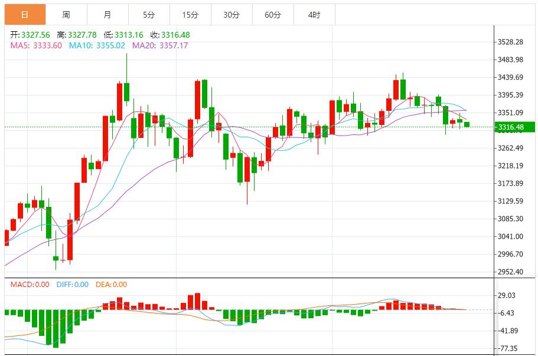This screenshot has height=356, width=538.
Task: Click the -41.89 MACD axis label
Action: 508,331
